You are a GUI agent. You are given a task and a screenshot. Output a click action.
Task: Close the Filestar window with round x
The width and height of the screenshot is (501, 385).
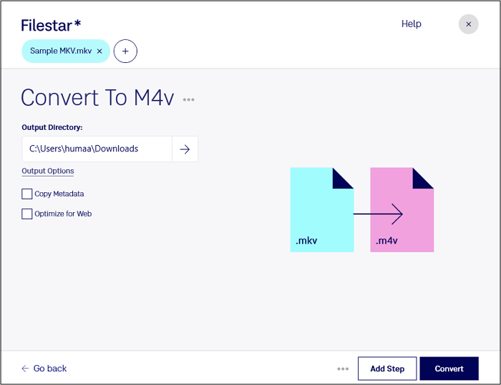(468, 24)
